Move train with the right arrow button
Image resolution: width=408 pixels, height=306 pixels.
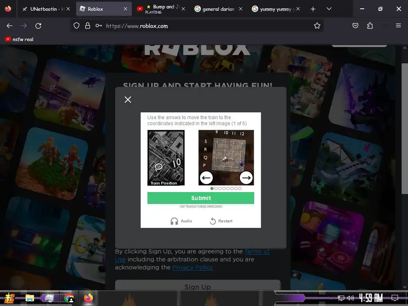coord(246,178)
